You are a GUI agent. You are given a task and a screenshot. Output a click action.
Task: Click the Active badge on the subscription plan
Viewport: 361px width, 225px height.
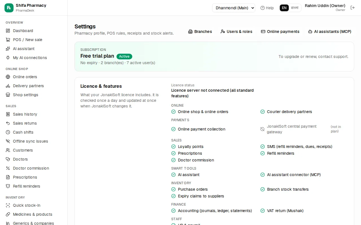[124, 57]
